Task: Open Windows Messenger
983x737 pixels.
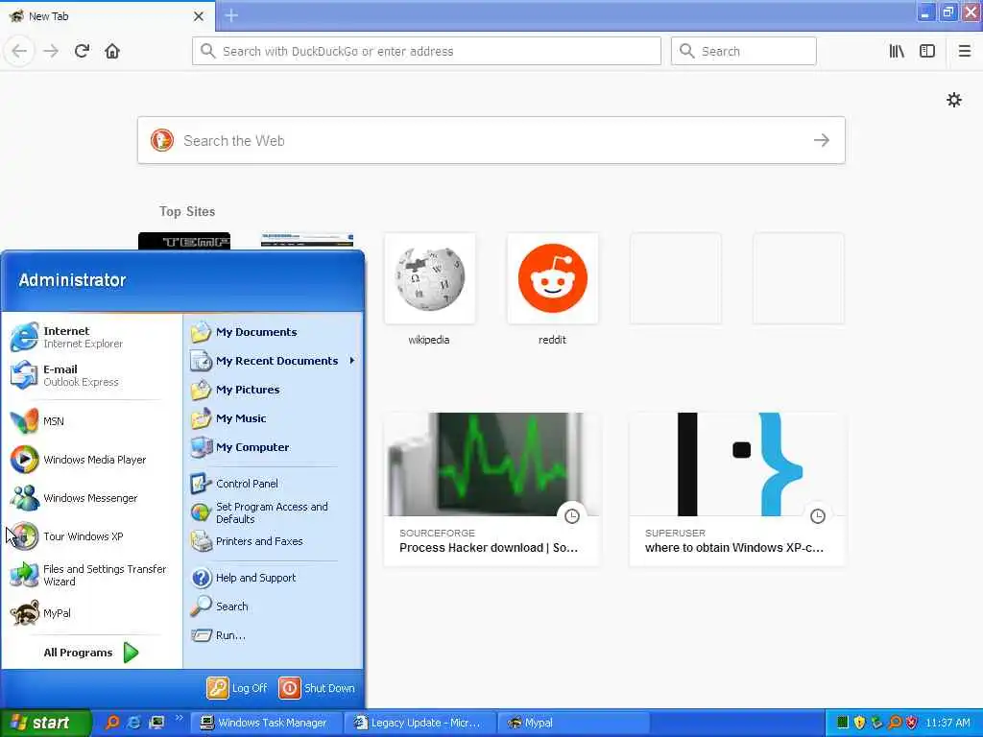Action: pyautogui.click(x=92, y=498)
